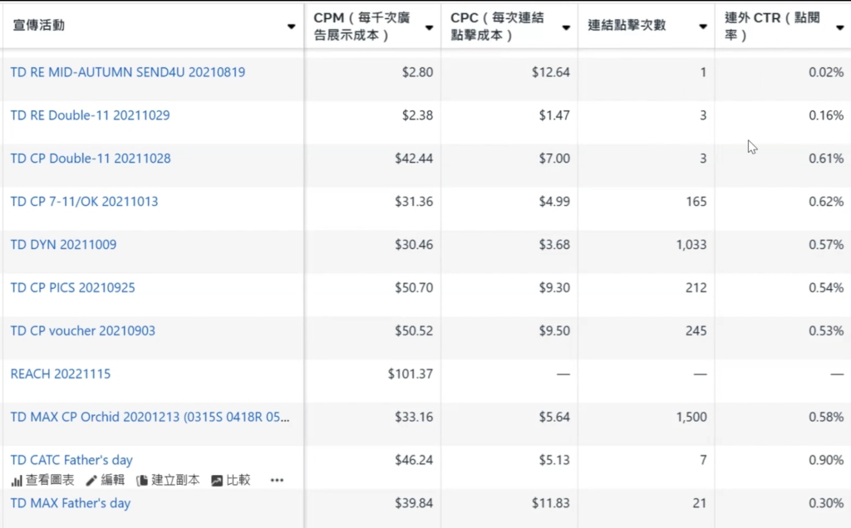Open campaign TD RE Double-11 20211029
851x528 pixels.
tap(90, 115)
